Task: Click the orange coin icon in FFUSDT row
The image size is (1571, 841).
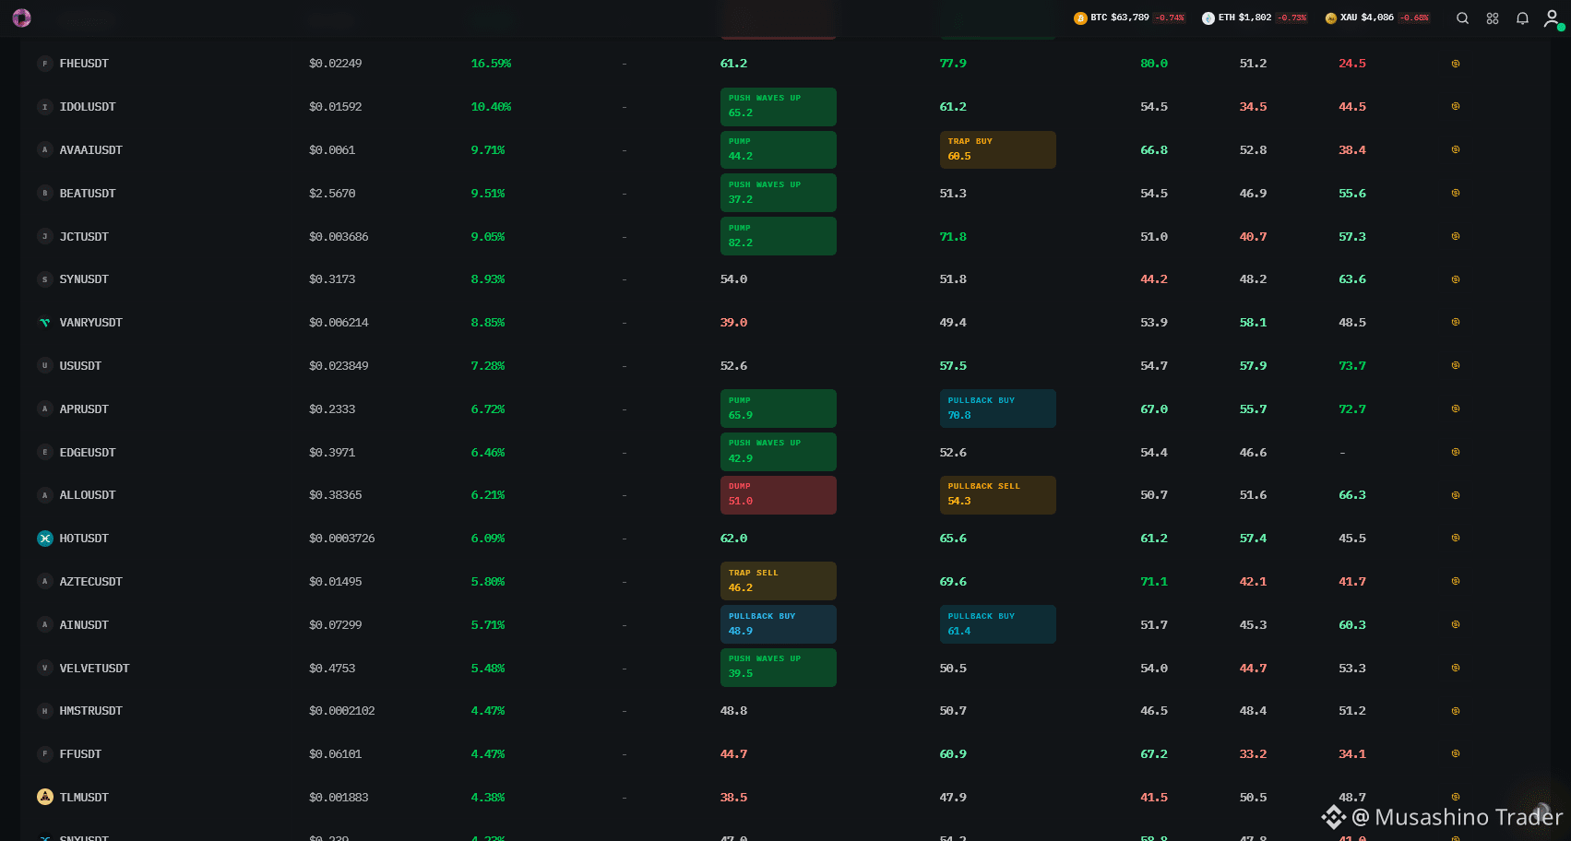Action: click(1456, 754)
